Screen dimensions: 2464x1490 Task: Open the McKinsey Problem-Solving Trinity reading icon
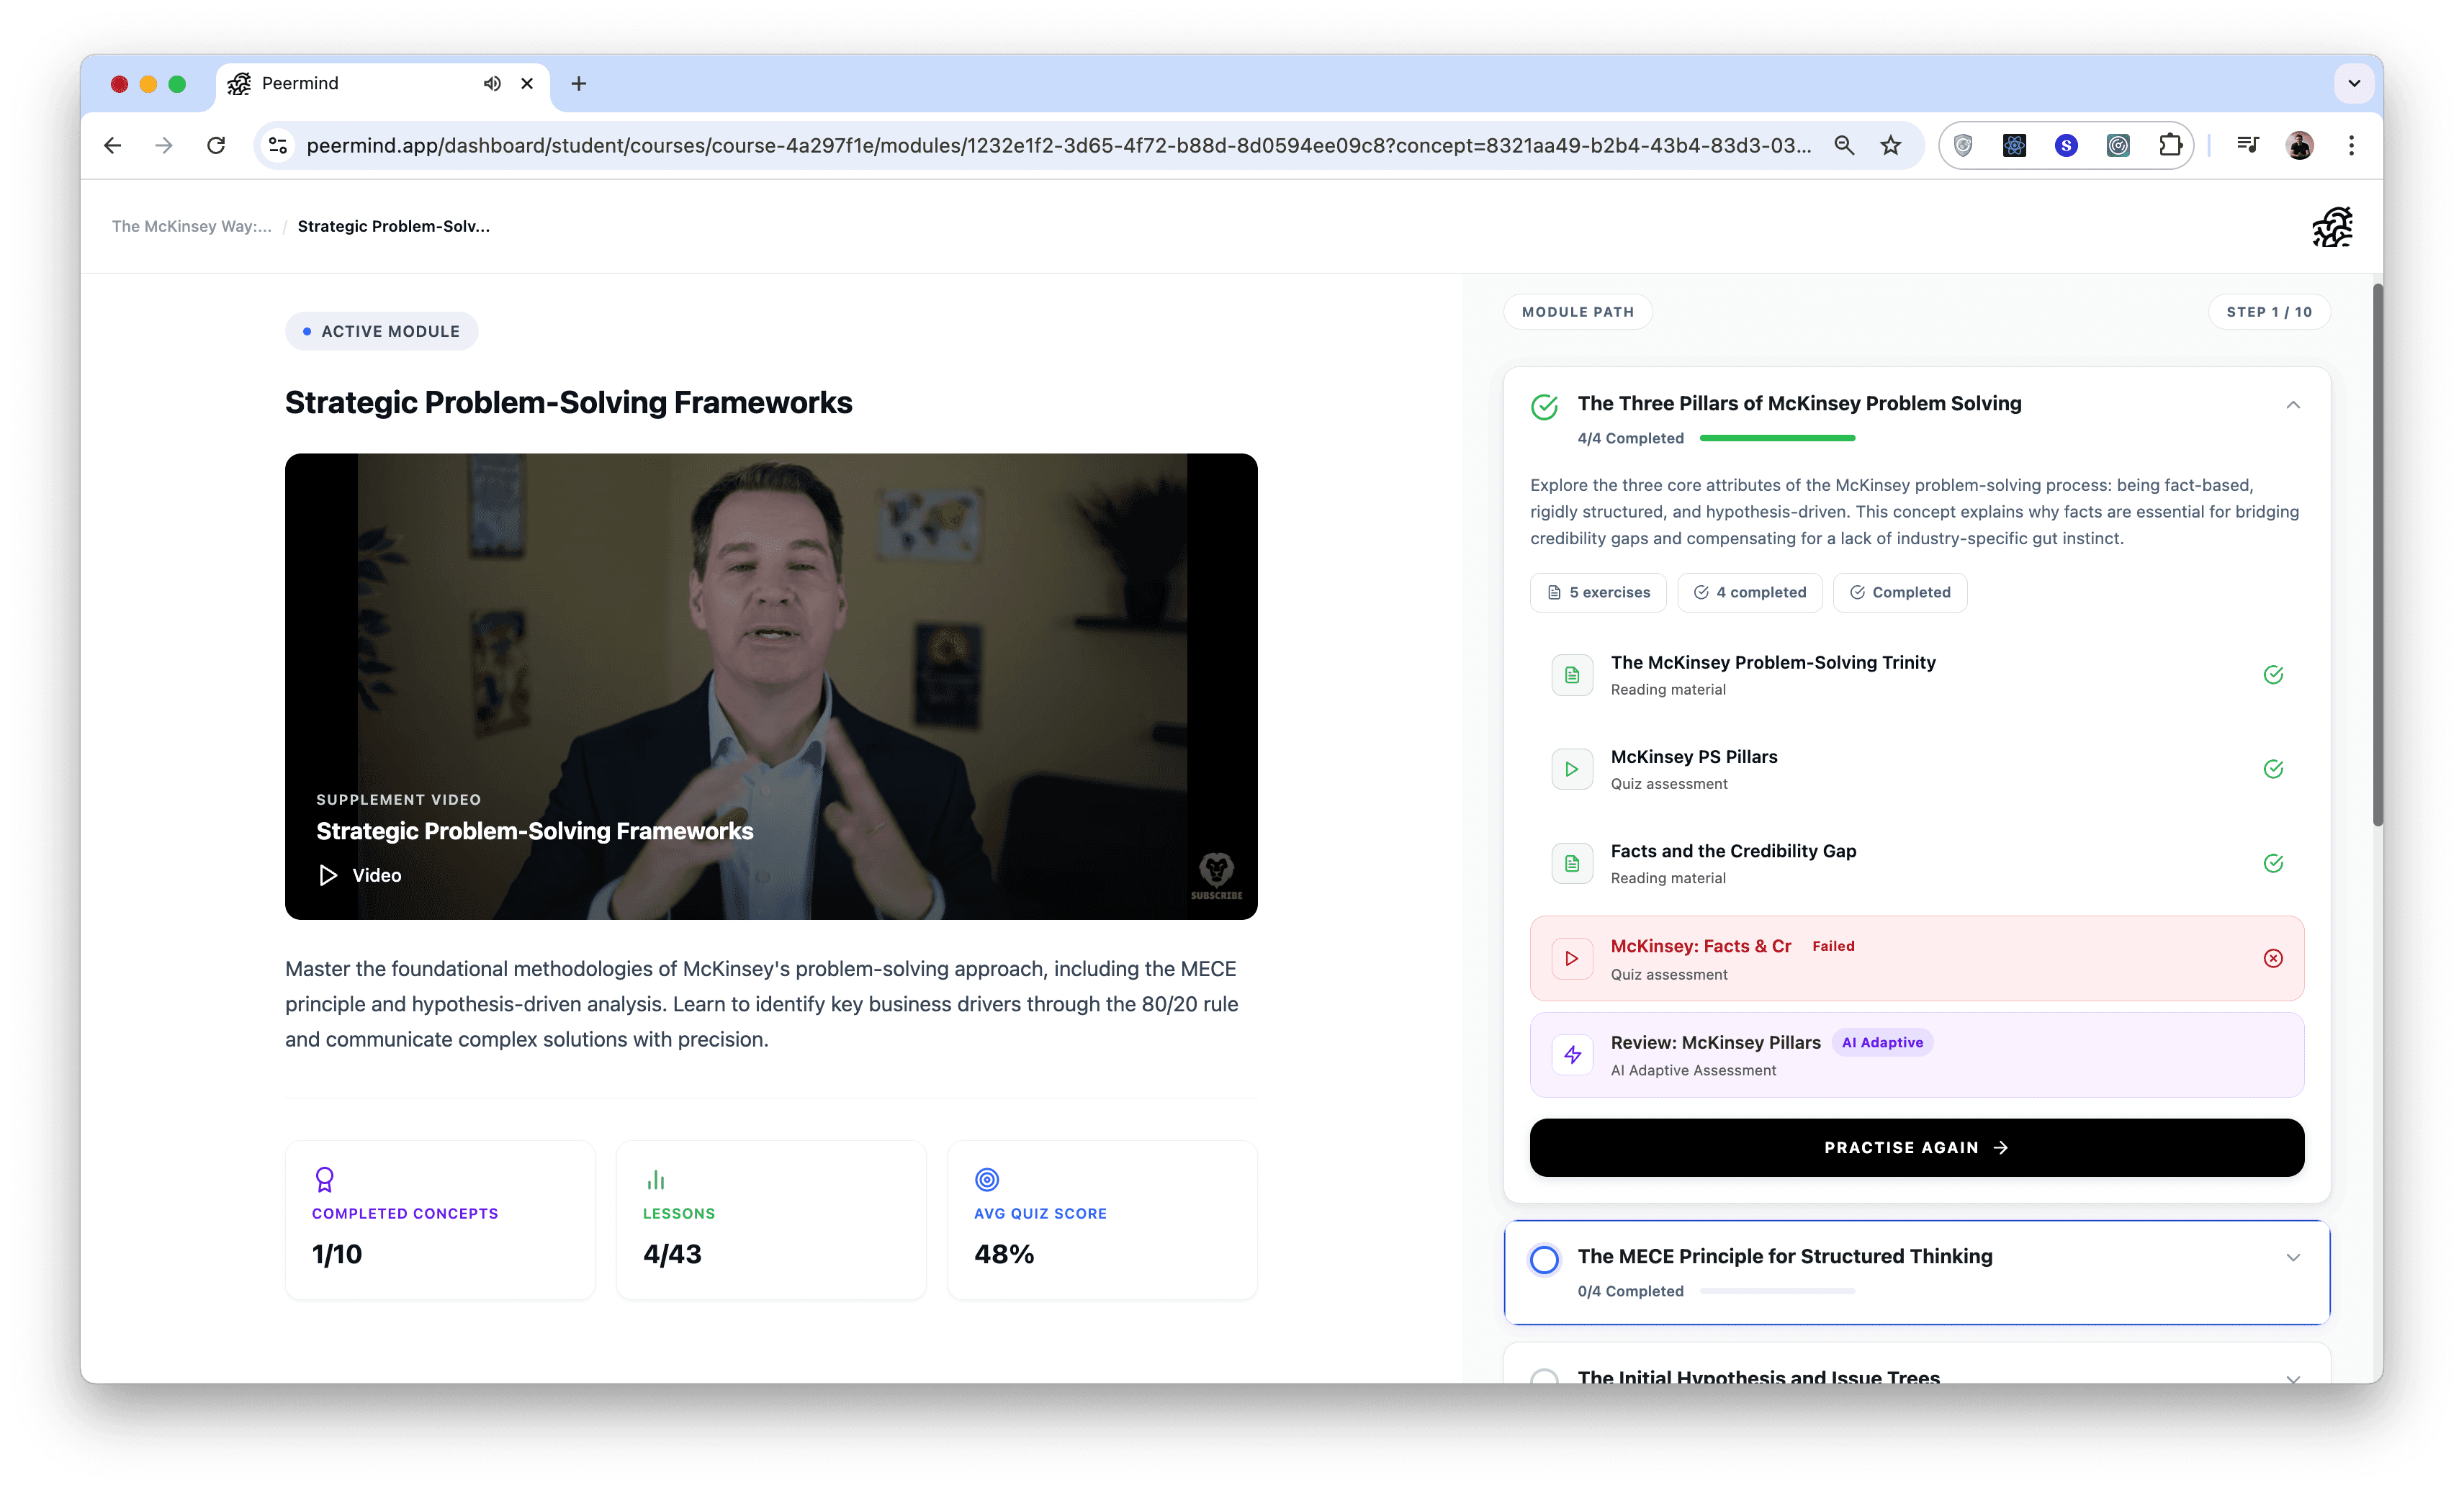click(1572, 675)
